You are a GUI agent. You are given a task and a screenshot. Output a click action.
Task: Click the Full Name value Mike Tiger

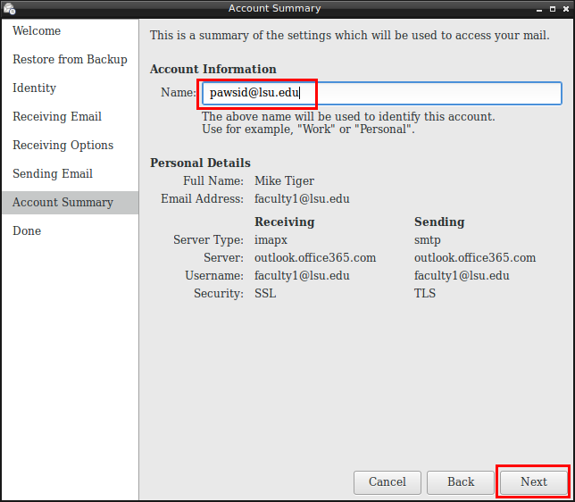coord(284,181)
